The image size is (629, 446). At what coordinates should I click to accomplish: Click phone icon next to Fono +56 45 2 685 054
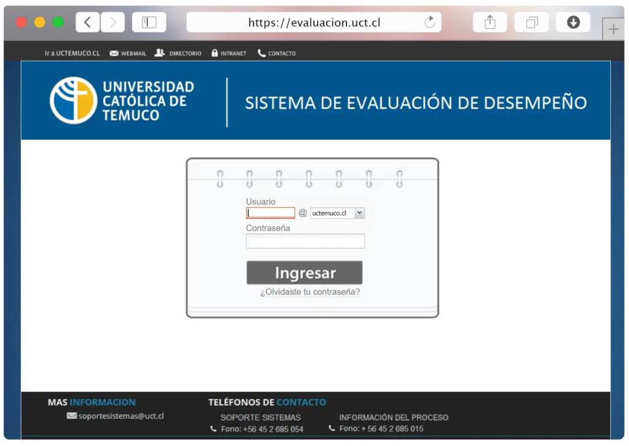213,429
